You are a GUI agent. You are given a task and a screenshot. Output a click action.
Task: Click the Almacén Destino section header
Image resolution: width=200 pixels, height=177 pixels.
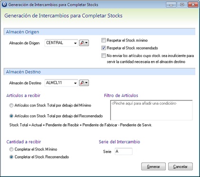[x=99, y=72]
